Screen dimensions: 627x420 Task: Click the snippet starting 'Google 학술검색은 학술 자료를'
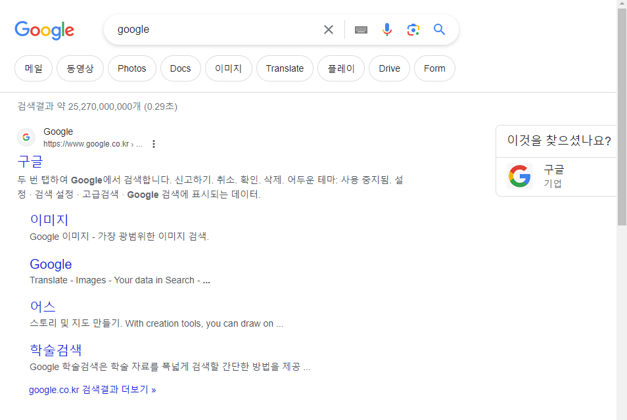(170, 367)
